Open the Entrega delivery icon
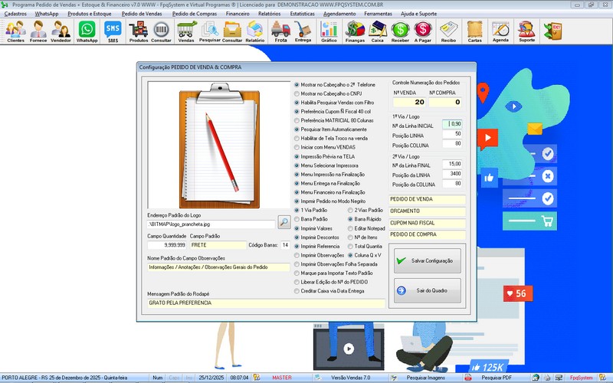 tap(303, 31)
